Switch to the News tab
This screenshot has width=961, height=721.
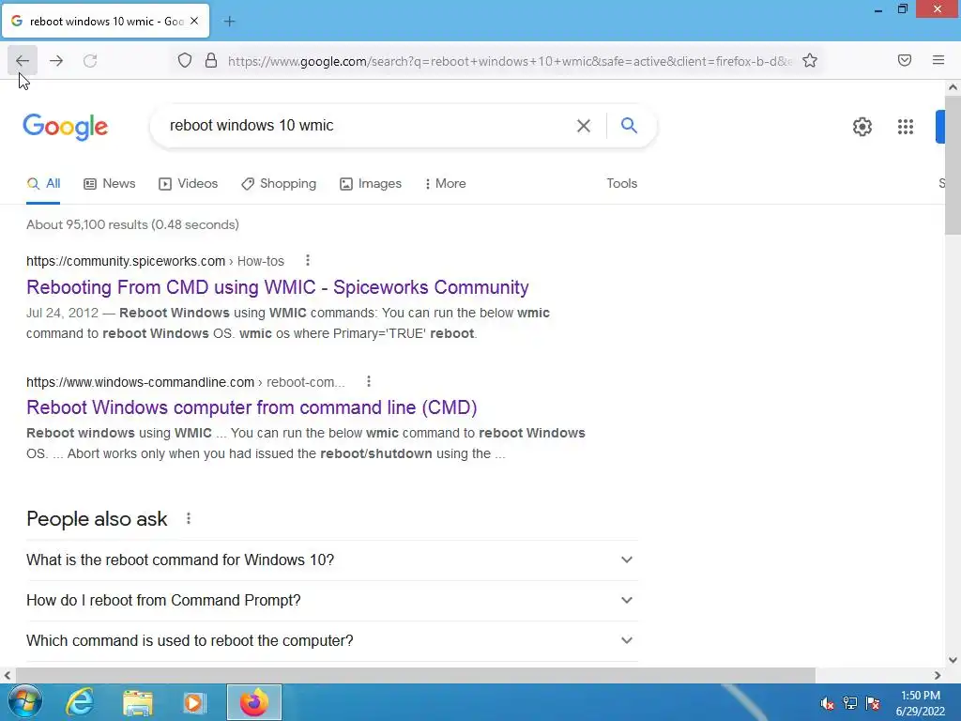pyautogui.click(x=110, y=183)
